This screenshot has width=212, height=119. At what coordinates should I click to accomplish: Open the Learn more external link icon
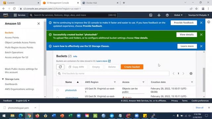pos(109,61)
